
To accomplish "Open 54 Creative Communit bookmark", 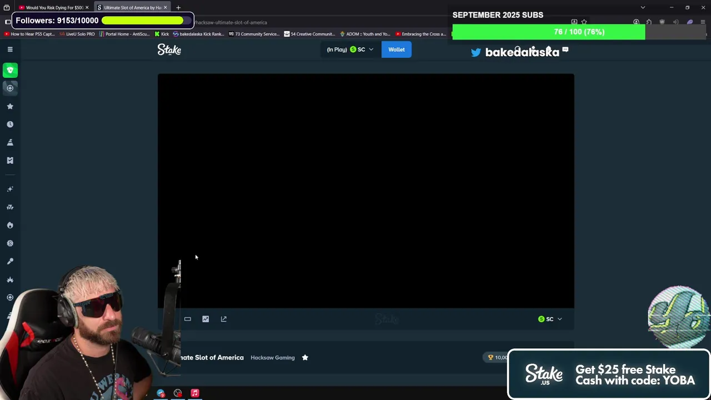I will pos(309,34).
